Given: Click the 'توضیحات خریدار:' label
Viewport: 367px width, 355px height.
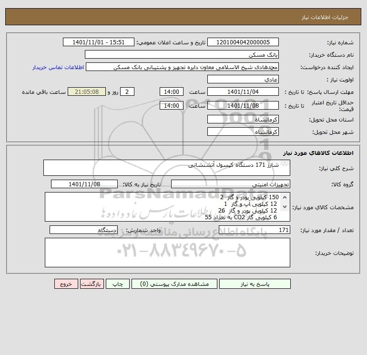Looking at the screenshot, I should tap(334, 253).
